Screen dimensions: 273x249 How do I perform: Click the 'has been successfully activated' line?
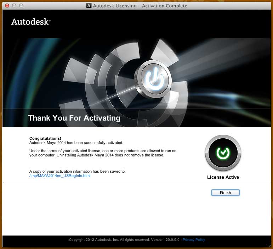[76, 143]
